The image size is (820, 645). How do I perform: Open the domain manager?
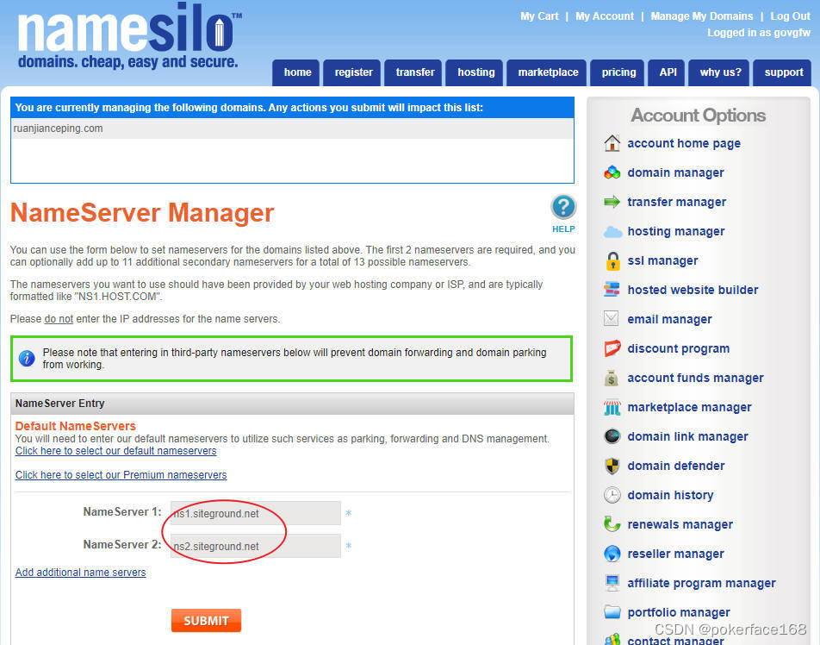point(675,172)
